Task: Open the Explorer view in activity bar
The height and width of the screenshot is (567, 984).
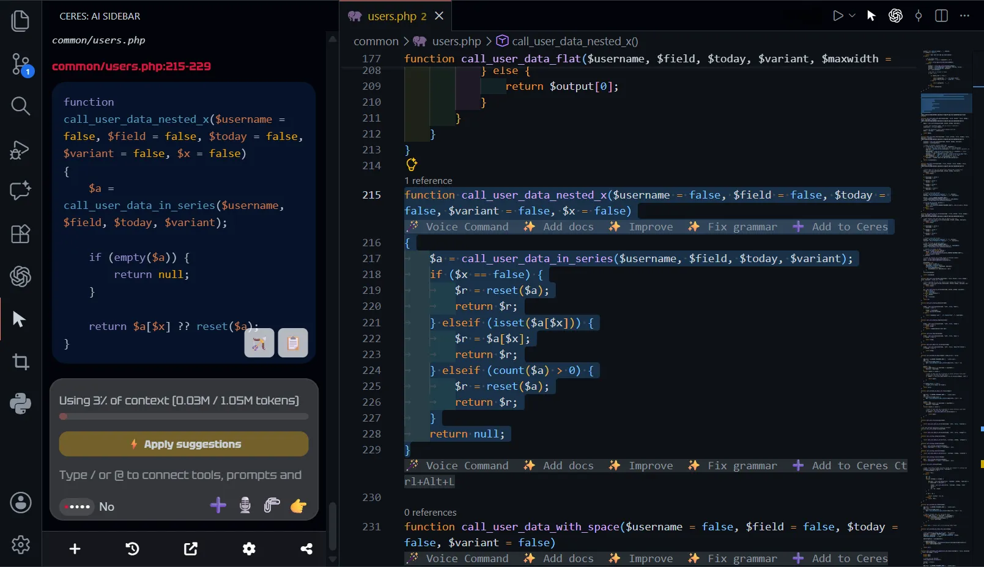Action: coord(21,21)
